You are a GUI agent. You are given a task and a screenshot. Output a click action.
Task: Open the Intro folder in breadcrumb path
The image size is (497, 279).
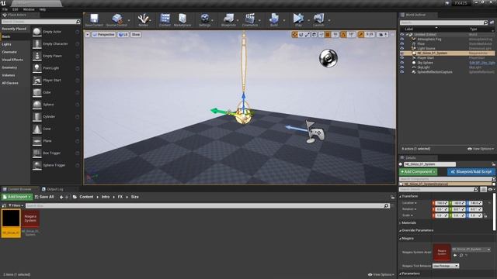coord(106,197)
